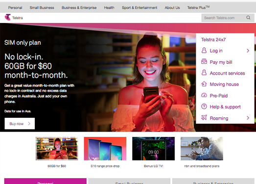Expand the Log in chevron

[x=248, y=51]
